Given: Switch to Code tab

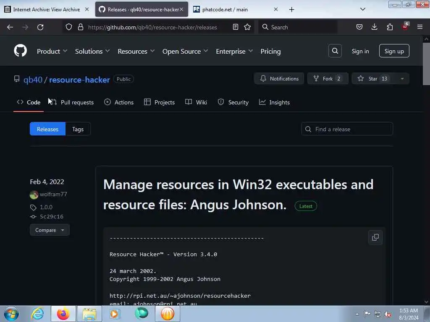Looking at the screenshot, I should pyautogui.click(x=29, y=102).
